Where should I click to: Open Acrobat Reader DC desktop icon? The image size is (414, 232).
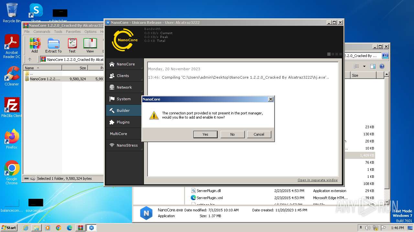(12, 47)
